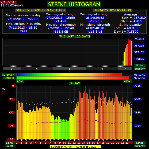
Task: Click the value 7/10/2013 - 756303
Action: point(23,19)
